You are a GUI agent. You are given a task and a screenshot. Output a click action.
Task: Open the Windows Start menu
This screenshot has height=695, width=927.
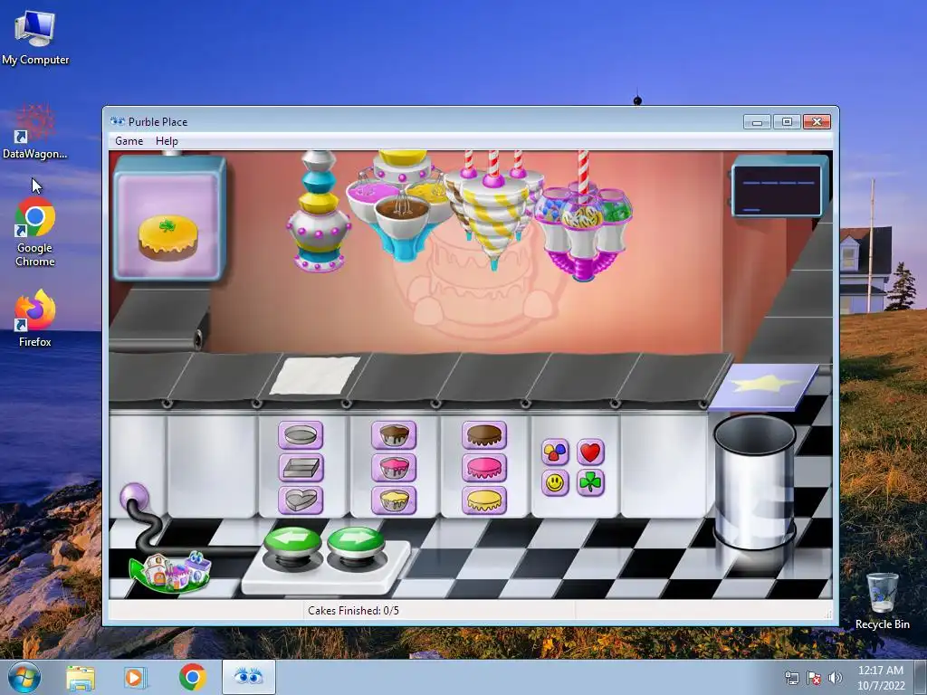pyautogui.click(x=24, y=677)
